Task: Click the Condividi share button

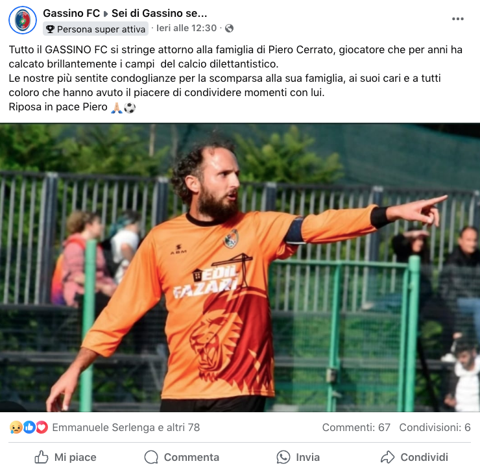Action: (414, 457)
